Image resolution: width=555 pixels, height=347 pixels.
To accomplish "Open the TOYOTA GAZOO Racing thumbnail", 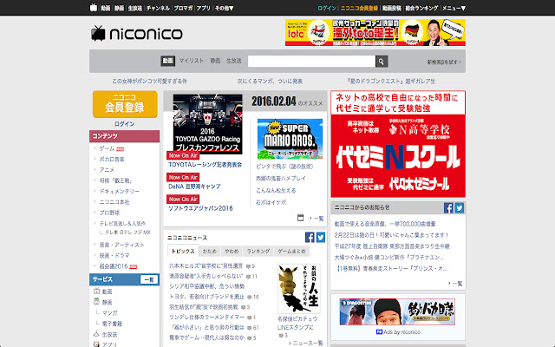I will tap(208, 123).
